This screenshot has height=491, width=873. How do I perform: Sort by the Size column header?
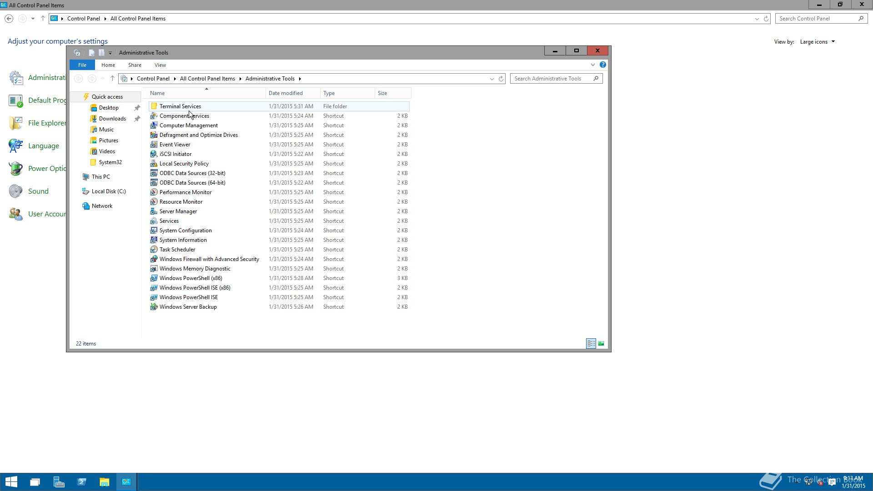(393, 93)
